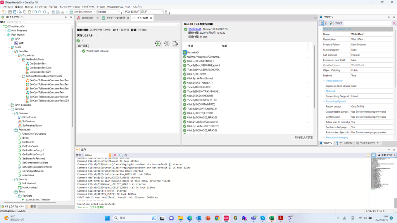This screenshot has height=223, width=397.
Task: Switch to the ナビゲーション表示 tab
Action: [x=116, y=18]
